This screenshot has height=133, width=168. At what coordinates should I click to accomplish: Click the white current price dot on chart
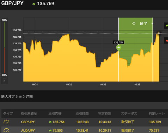159,33
